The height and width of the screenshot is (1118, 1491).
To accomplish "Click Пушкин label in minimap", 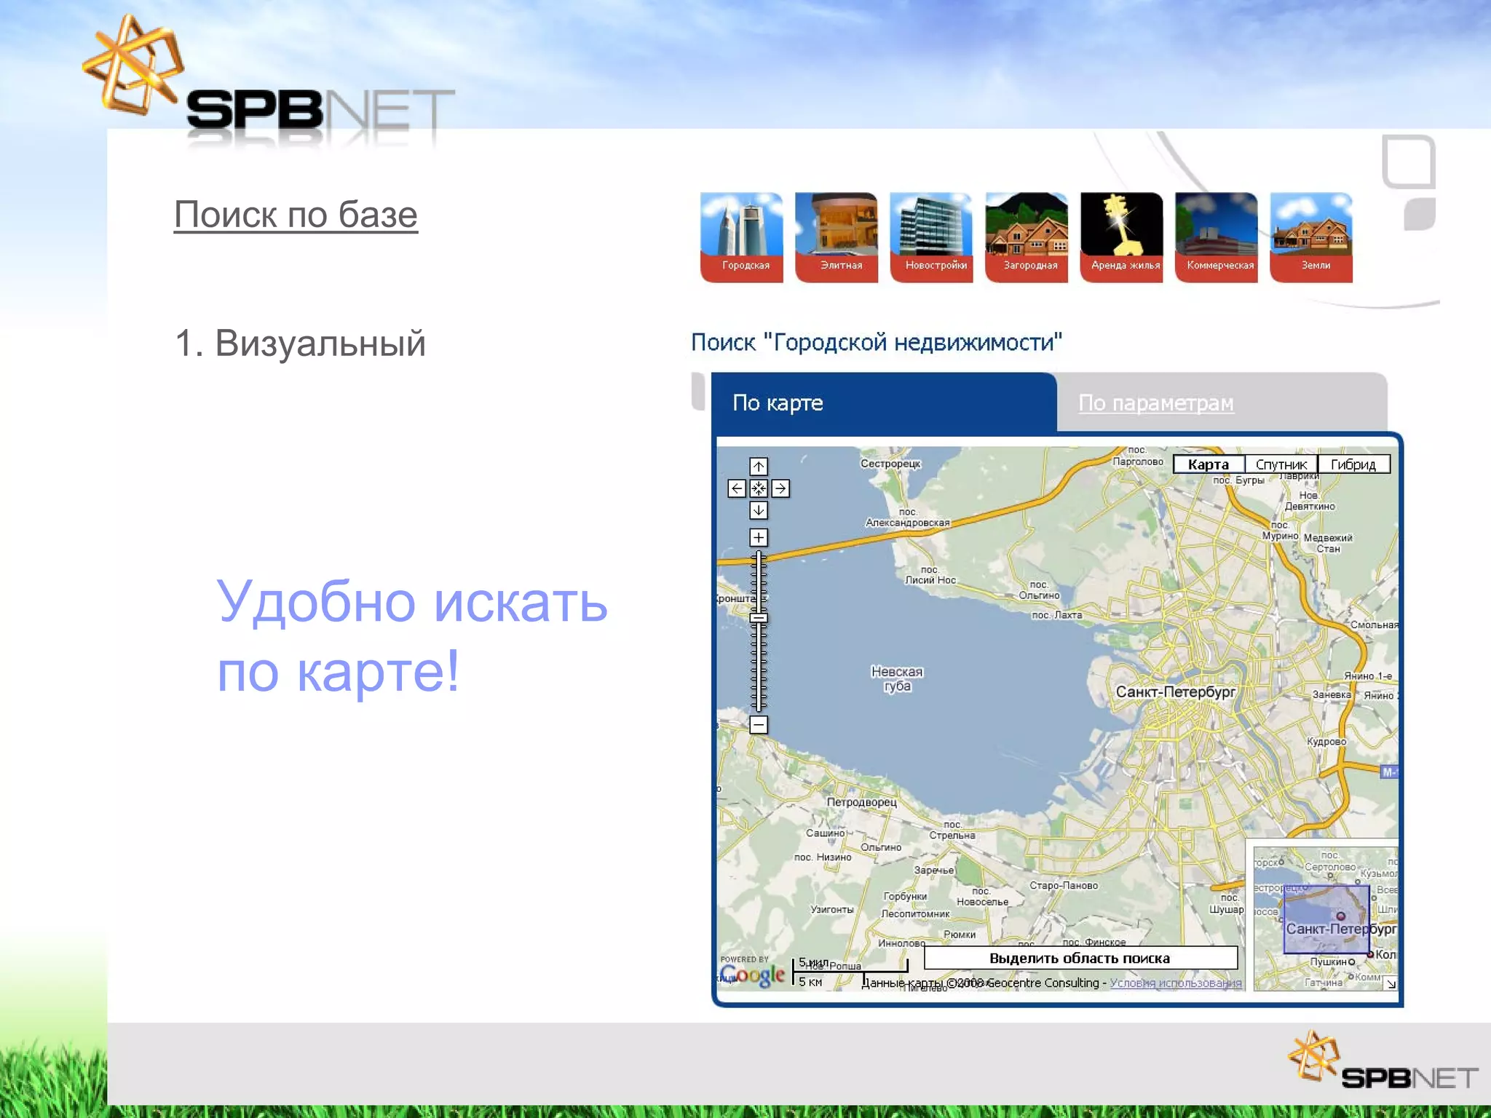I will 1329,962.
